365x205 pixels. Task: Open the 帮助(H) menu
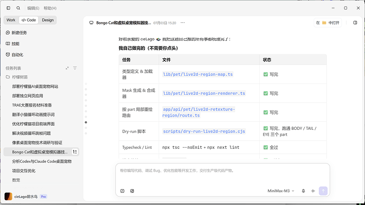[x=50, y=8]
